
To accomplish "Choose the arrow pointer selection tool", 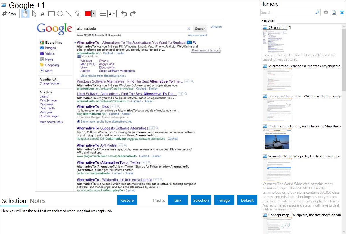I will pyautogui.click(x=34, y=14).
